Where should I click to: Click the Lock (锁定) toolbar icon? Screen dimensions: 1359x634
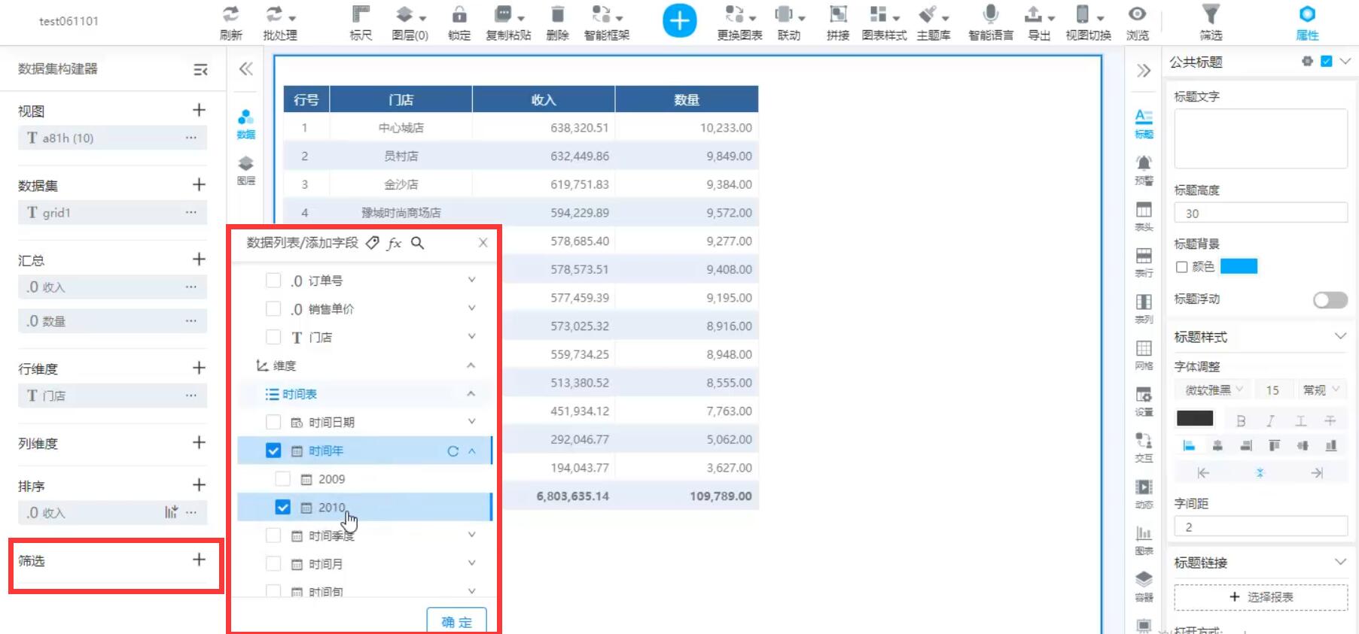point(459,22)
